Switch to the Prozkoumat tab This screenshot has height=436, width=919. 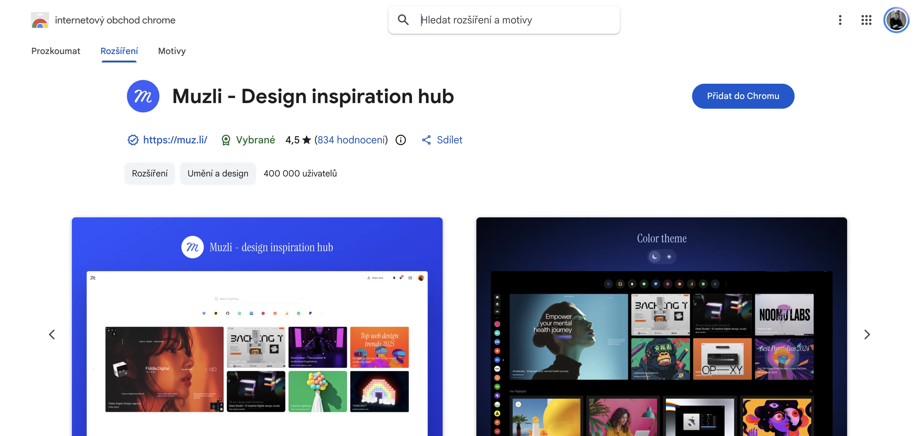(x=56, y=51)
